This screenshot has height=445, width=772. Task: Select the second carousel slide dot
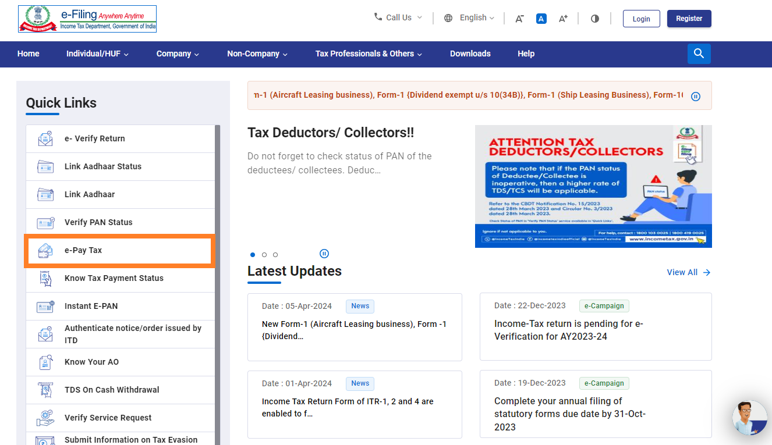point(264,255)
